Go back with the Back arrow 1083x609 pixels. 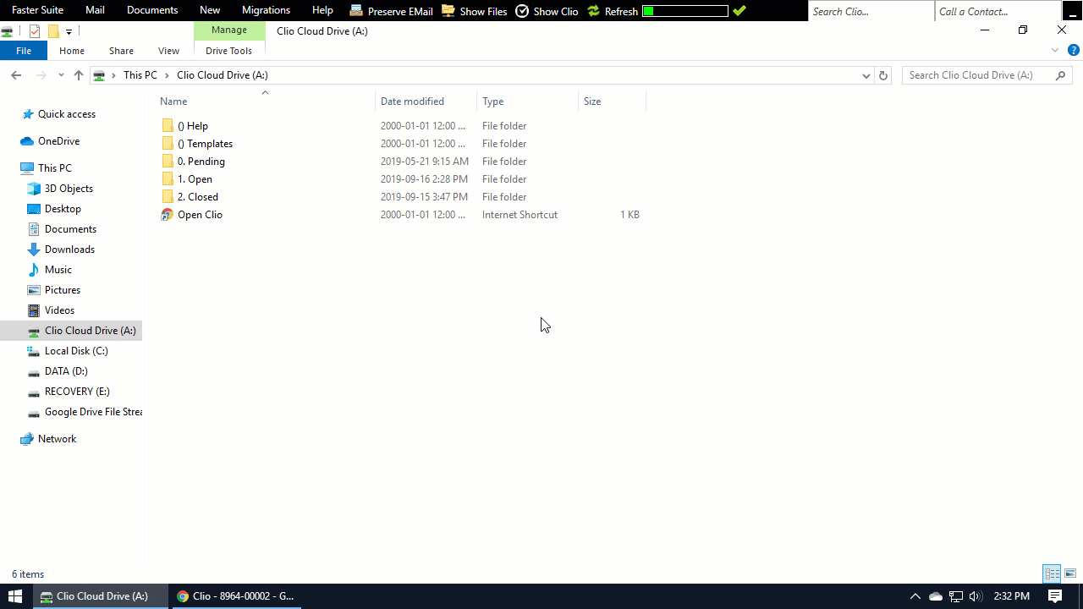[16, 75]
